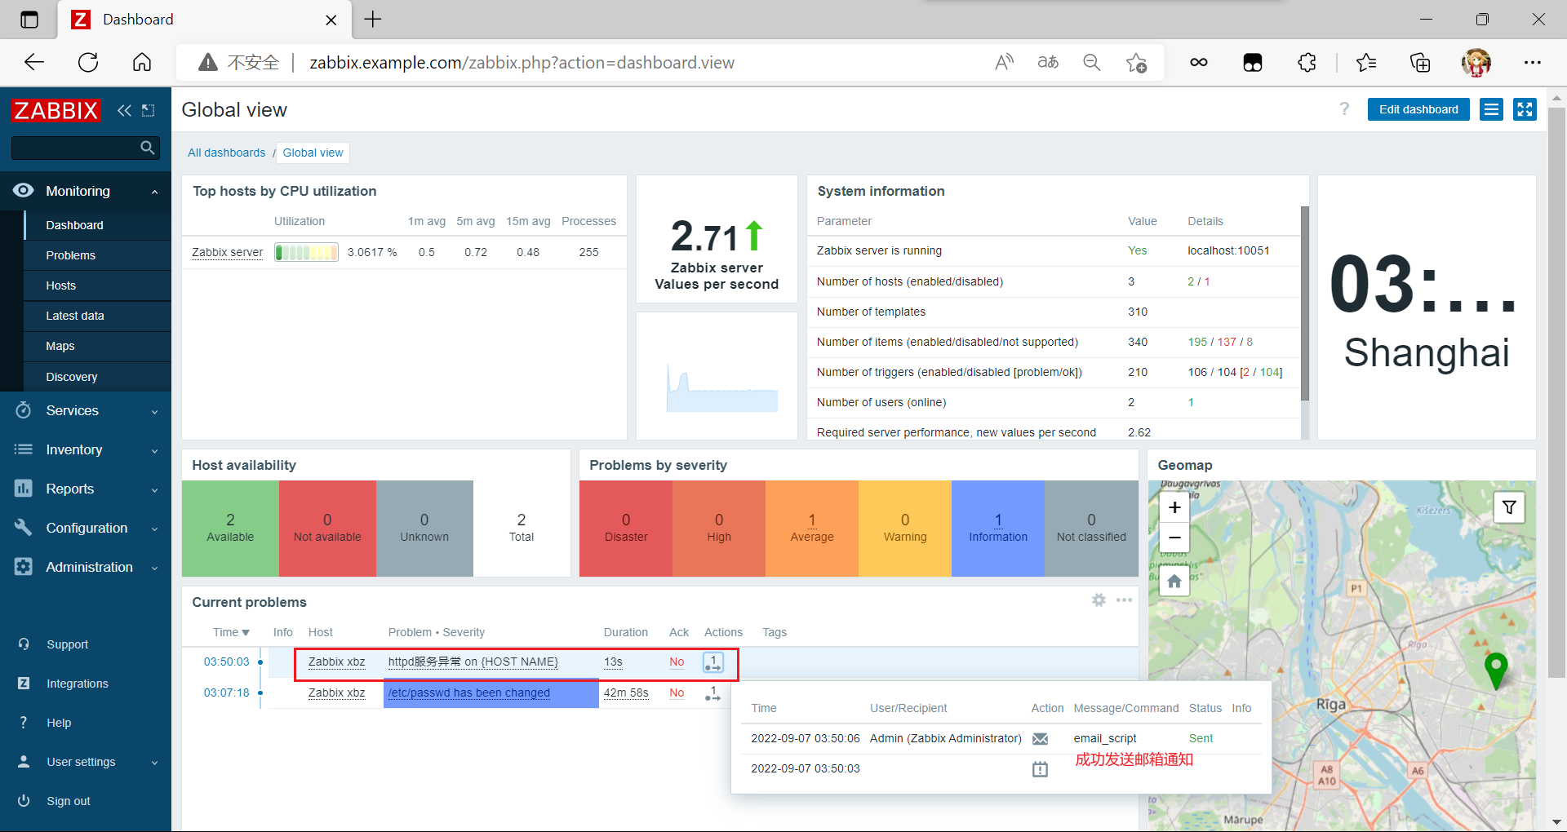Enter kiosk fullscreen mode icon
Image resolution: width=1567 pixels, height=832 pixels.
click(x=1525, y=109)
